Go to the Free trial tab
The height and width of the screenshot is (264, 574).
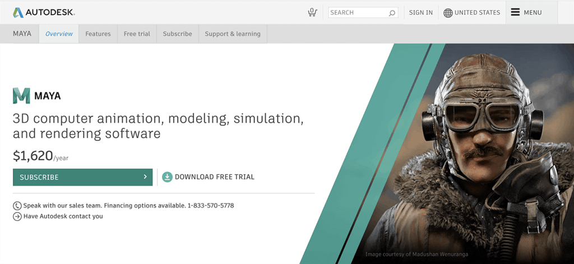coord(137,34)
